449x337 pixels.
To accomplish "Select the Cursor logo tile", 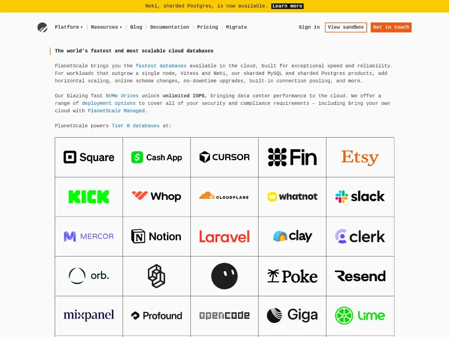I will point(224,157).
